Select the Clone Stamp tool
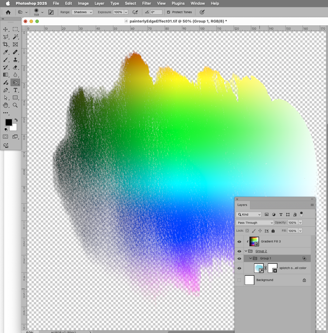 click(16, 60)
